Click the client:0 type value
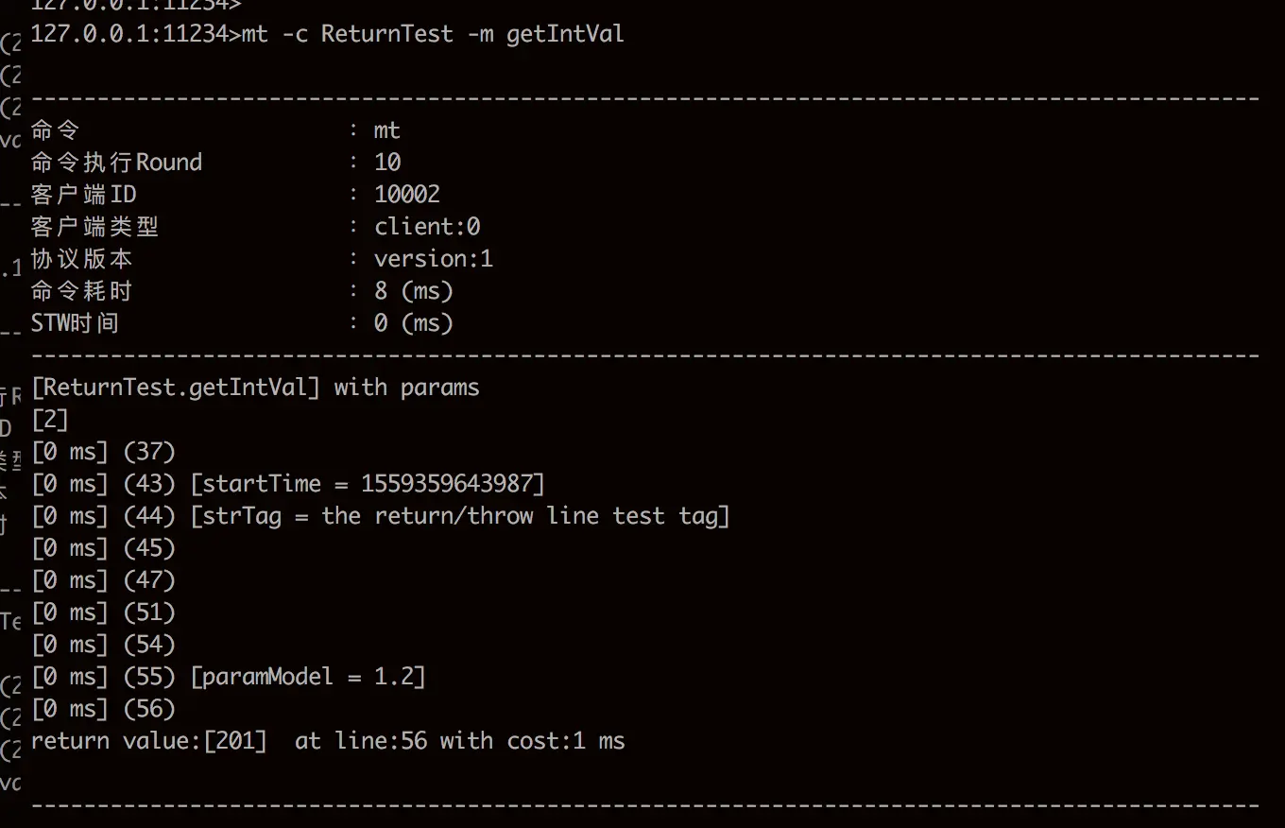The height and width of the screenshot is (828, 1285). (427, 227)
